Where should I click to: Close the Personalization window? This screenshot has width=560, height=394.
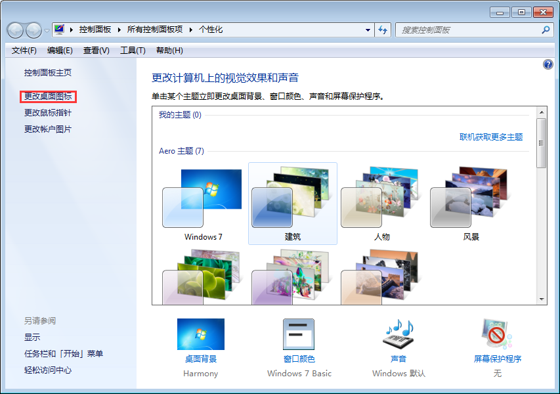click(x=543, y=12)
